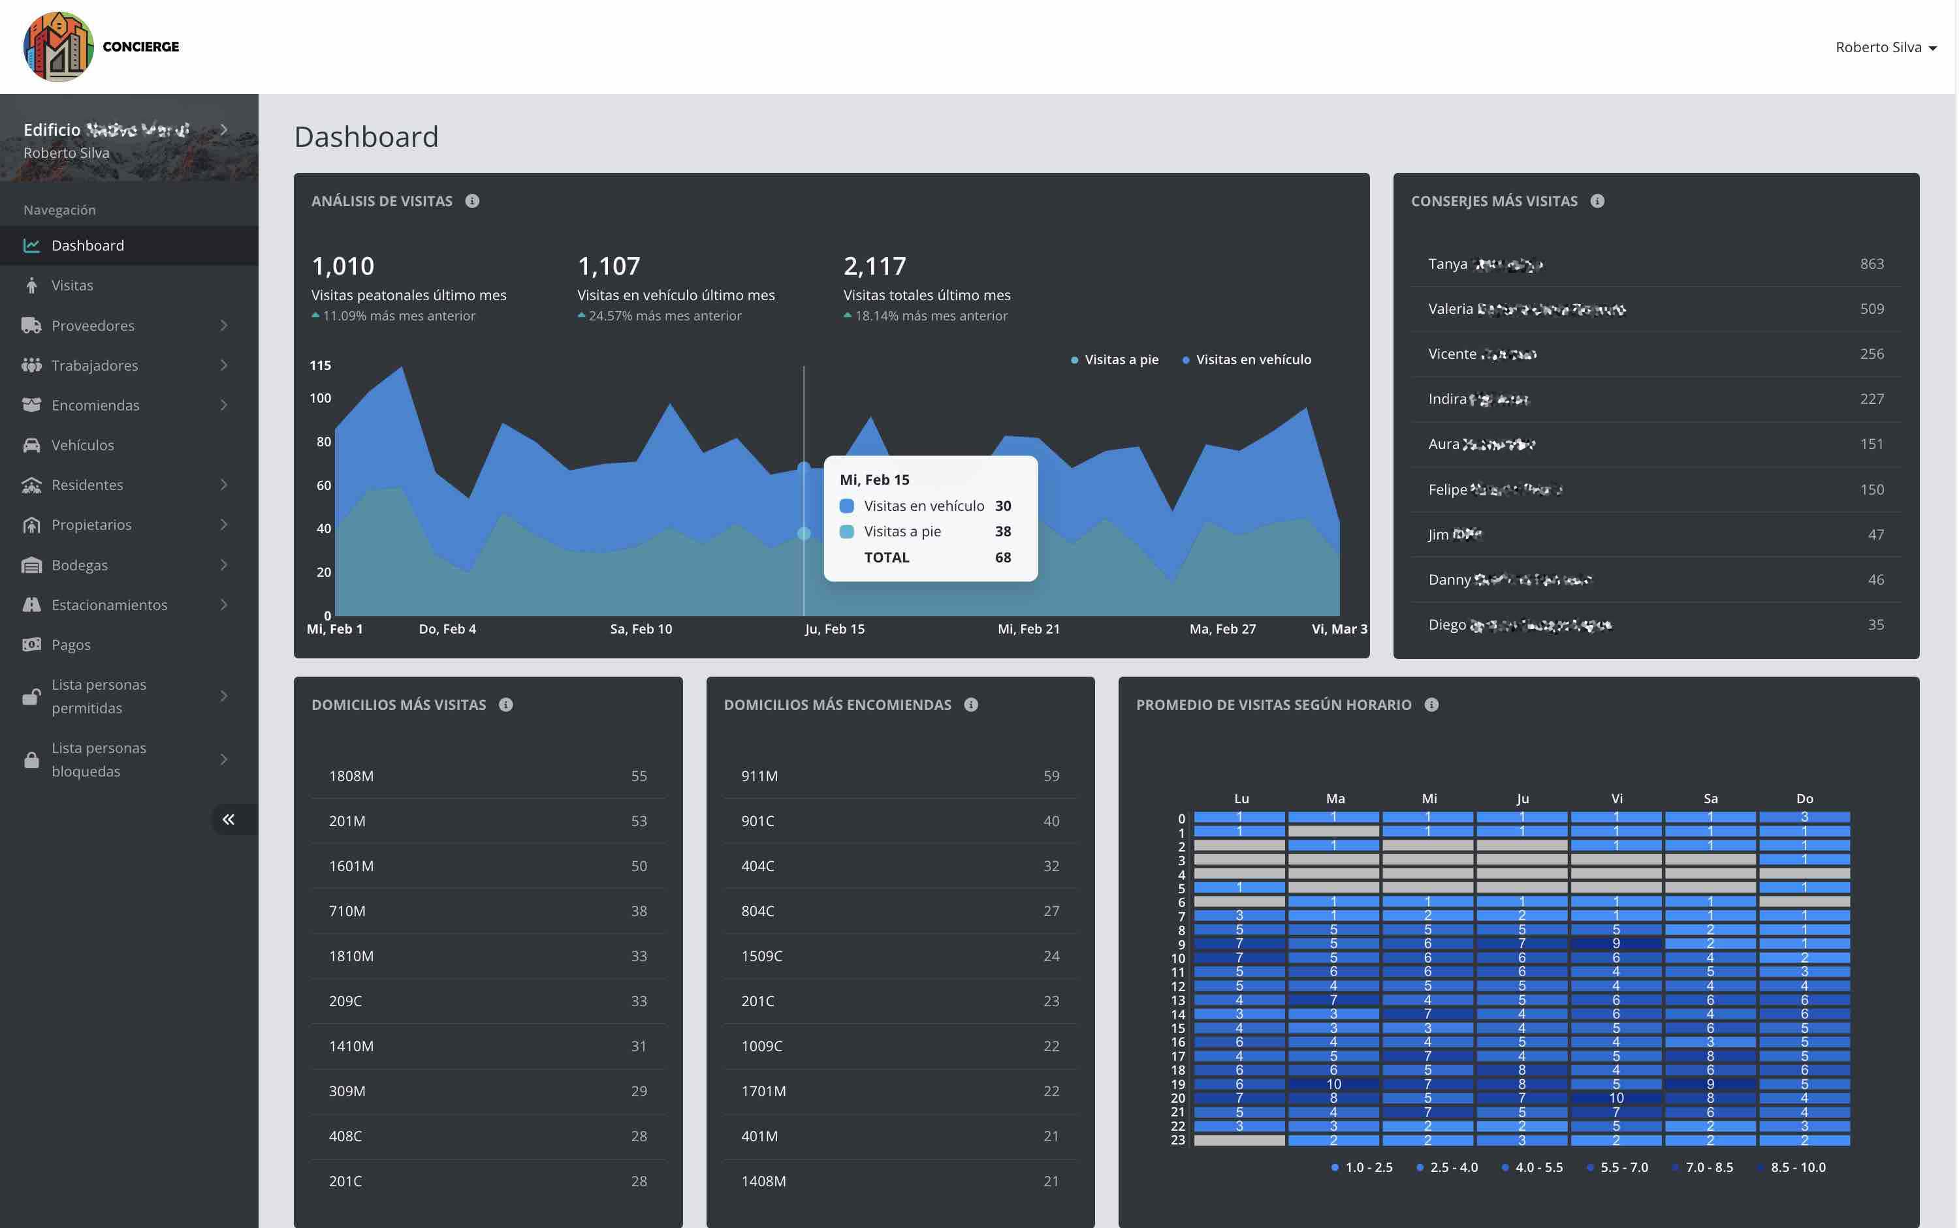This screenshot has height=1228, width=1959.
Task: Click the Propietarios house icon
Action: tap(32, 525)
